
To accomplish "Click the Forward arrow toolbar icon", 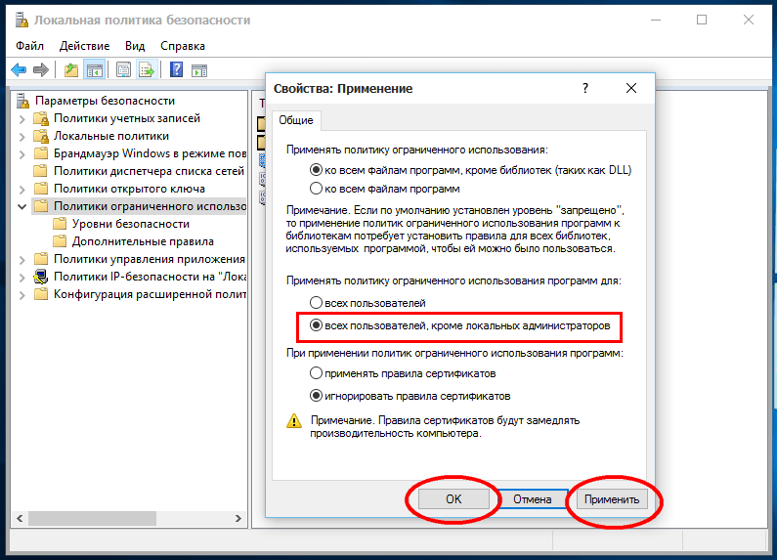I will [41, 70].
